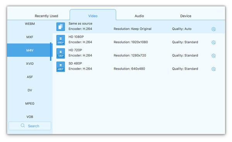Select DV format in sidebar

(30, 90)
